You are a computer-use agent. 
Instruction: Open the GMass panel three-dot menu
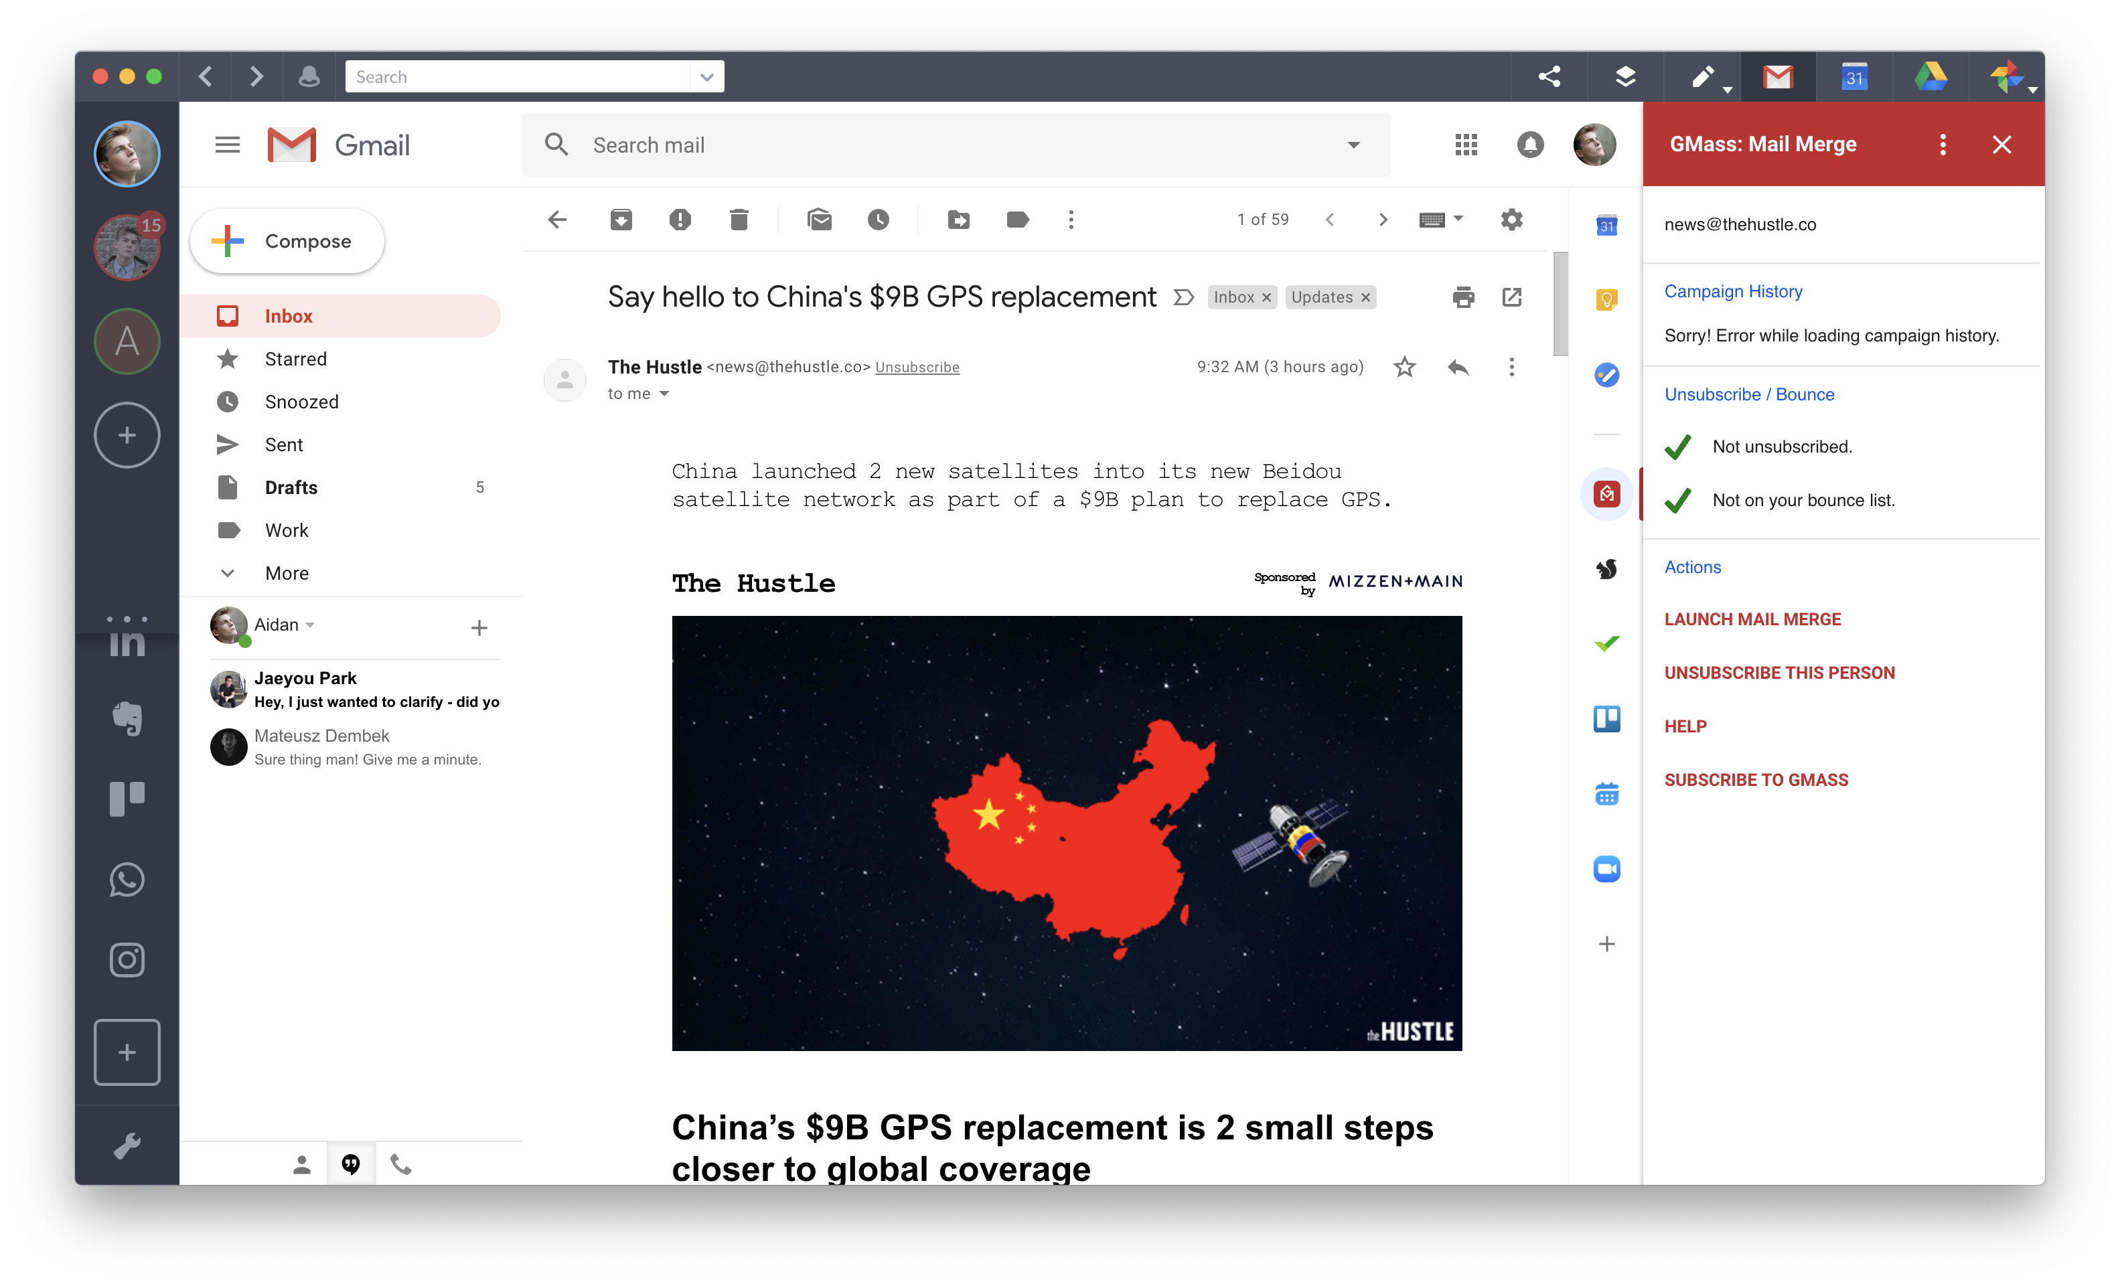point(1942,145)
